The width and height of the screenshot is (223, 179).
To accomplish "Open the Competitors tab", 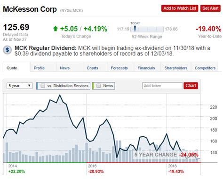I will click(x=205, y=68).
